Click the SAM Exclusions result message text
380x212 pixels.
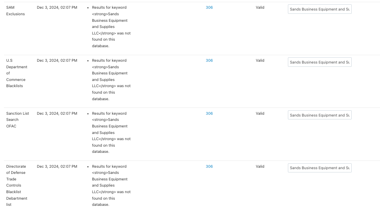[x=111, y=27]
